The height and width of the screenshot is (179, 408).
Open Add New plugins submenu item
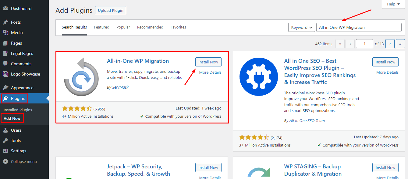[x=12, y=118]
